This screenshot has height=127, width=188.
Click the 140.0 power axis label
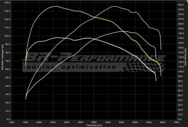(x=7, y=3)
